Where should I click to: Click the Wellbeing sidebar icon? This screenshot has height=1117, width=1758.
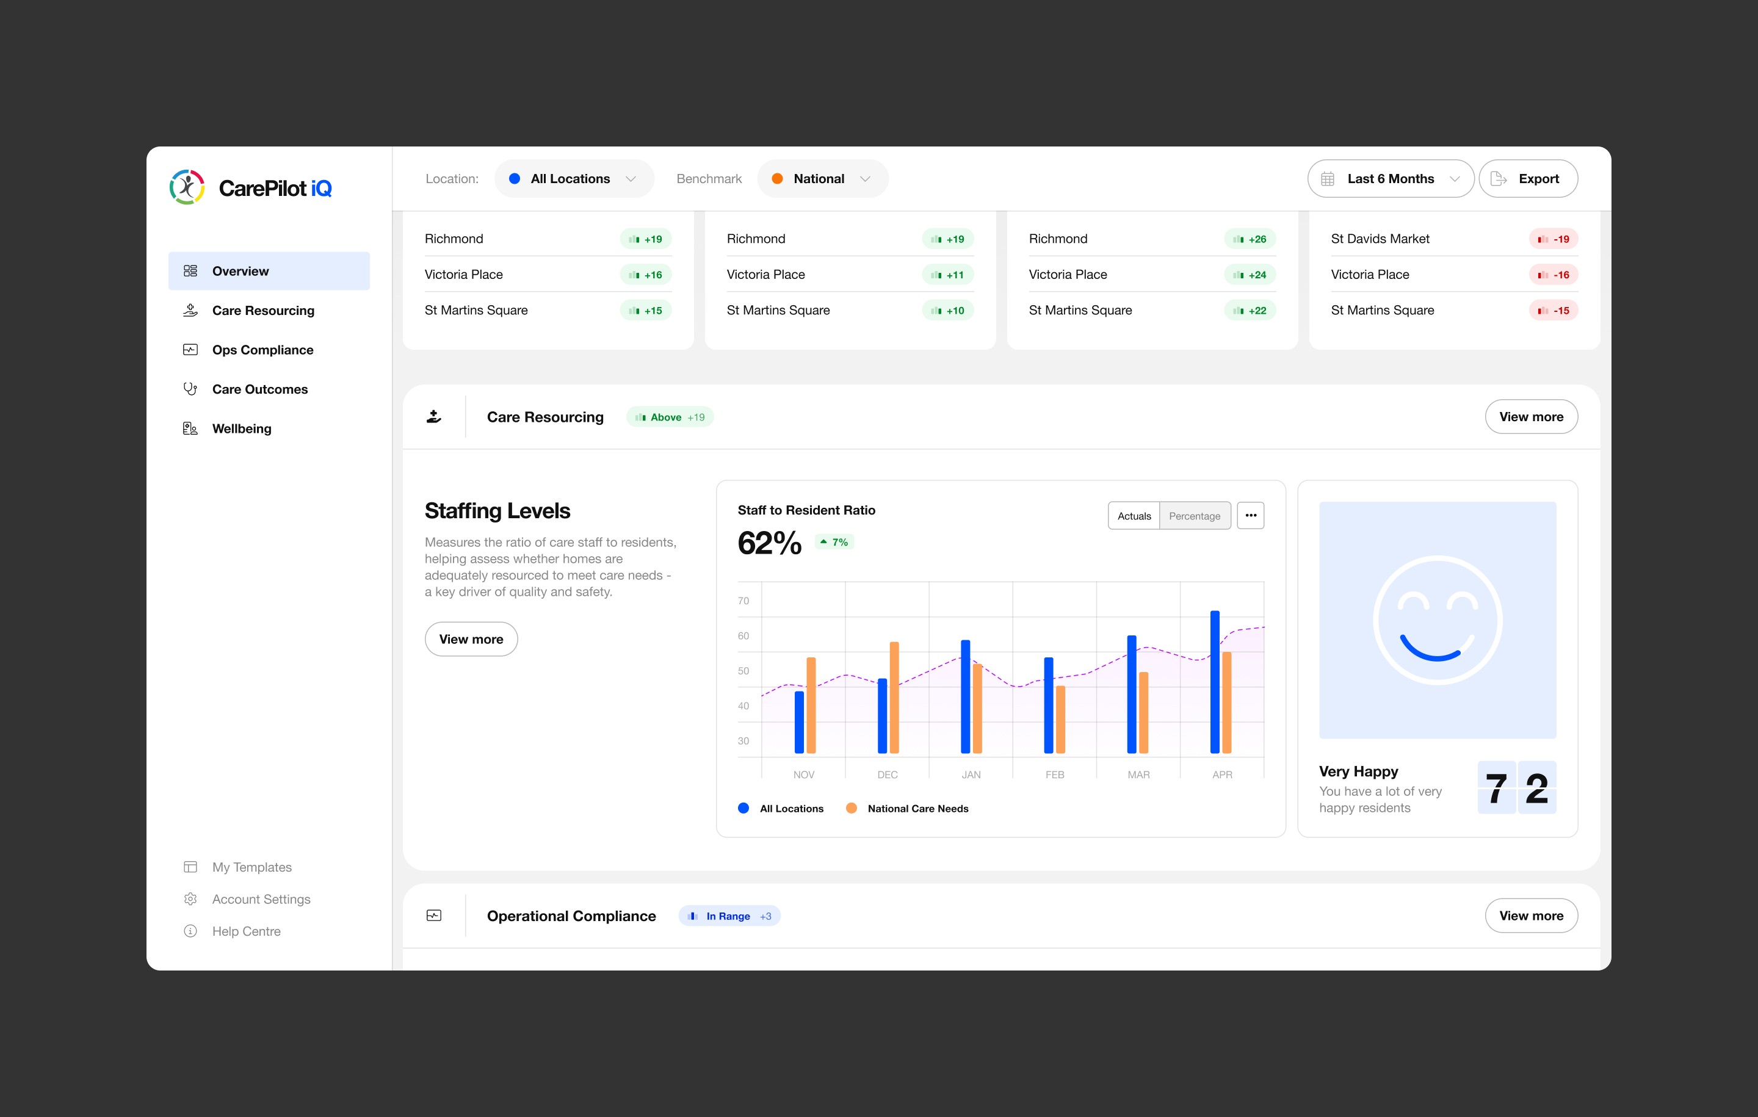[190, 428]
